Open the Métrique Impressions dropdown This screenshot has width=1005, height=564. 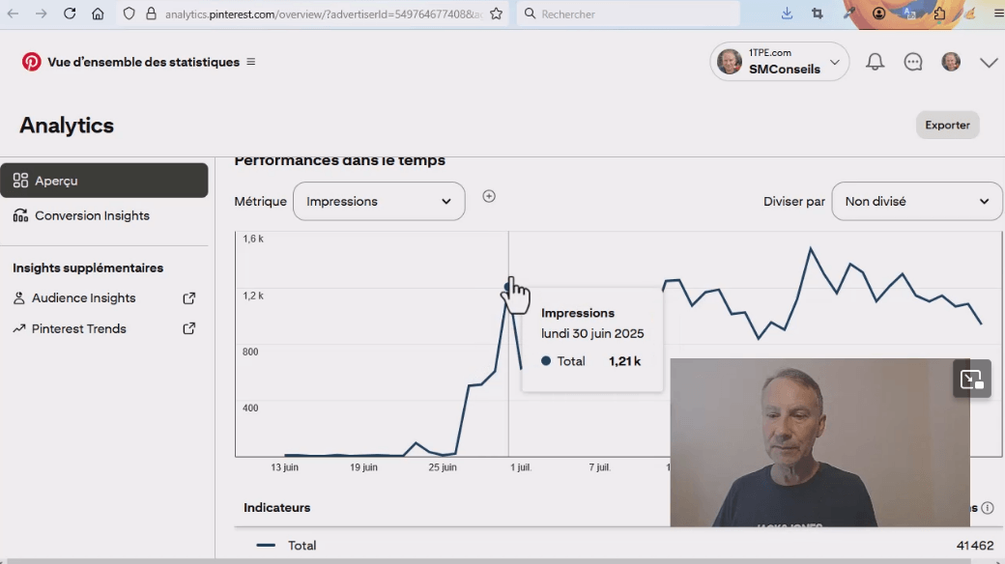(379, 201)
